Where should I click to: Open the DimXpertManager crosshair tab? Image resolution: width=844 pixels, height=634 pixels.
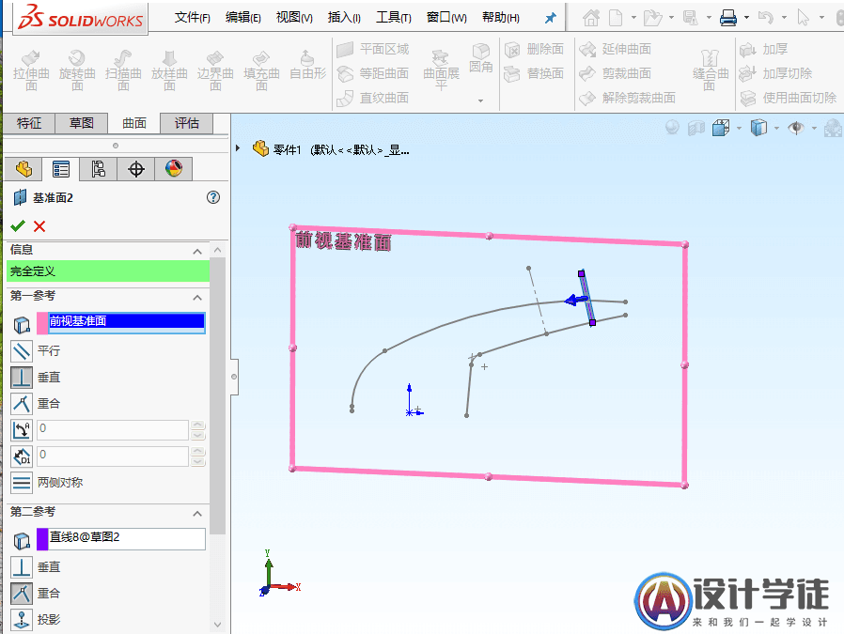coord(136,169)
